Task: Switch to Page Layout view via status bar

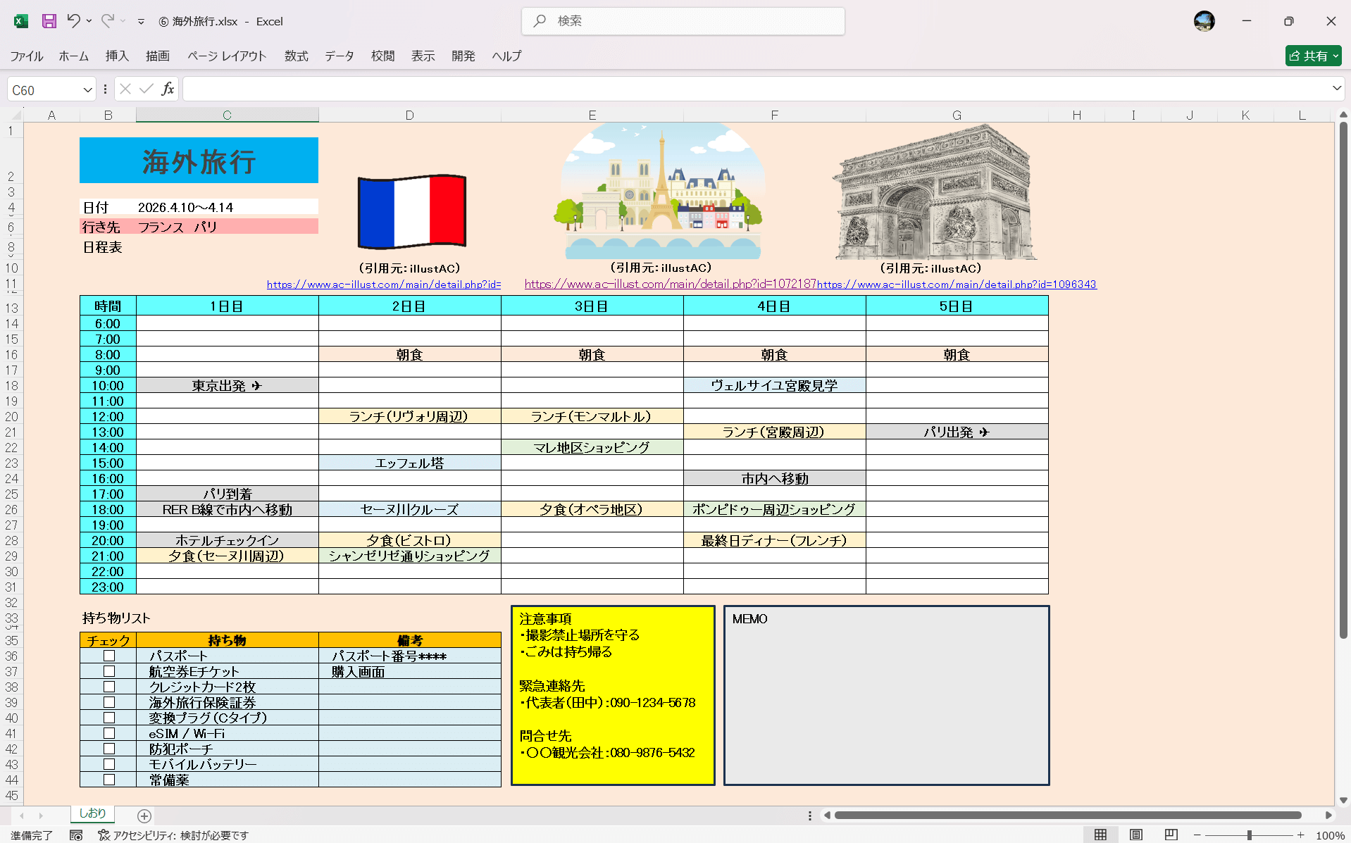Action: [1136, 834]
